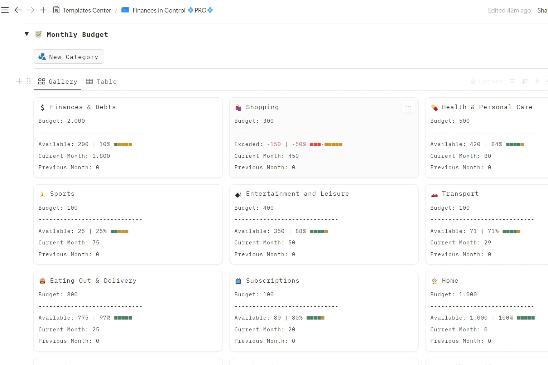Click the lightning automation icon
The width and height of the screenshot is (548, 365).
click(537, 81)
